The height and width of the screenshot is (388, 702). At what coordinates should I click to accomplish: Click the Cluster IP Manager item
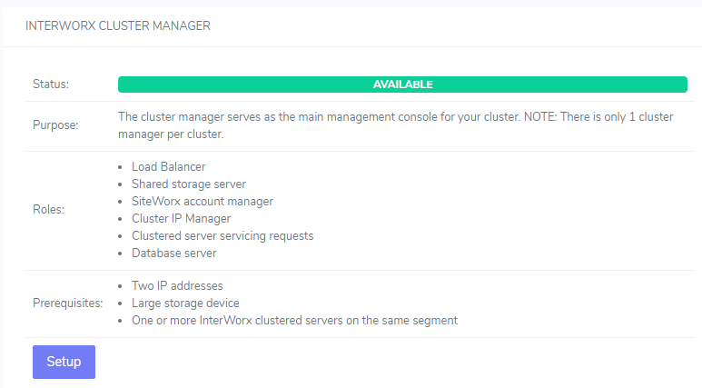click(181, 218)
